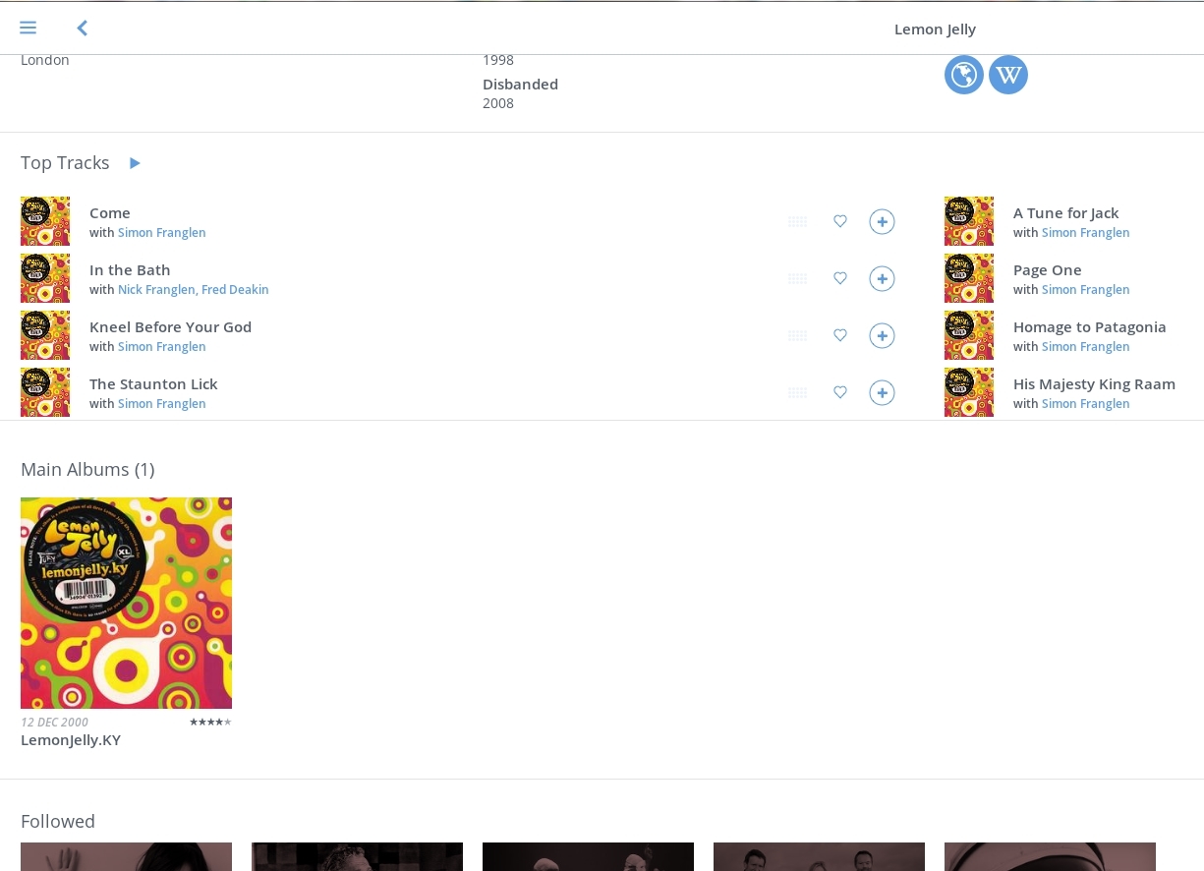Add The Staunton Lick to queue
The width and height of the screenshot is (1204, 871).
pyautogui.click(x=882, y=393)
